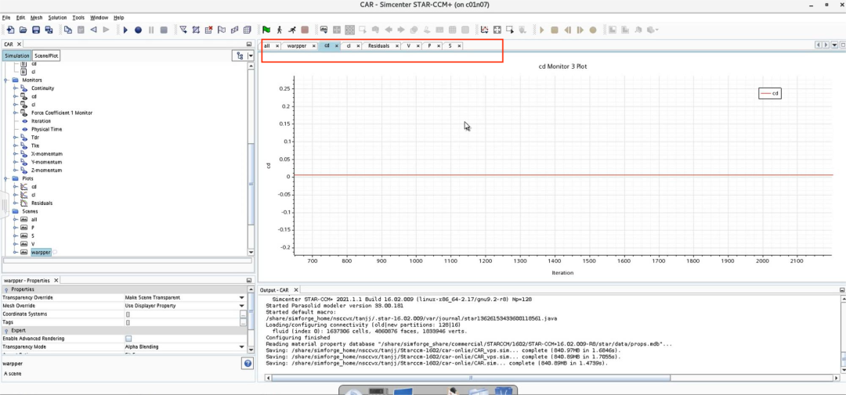Open the Mesh Override dropdown arrow
Screen dimensions: 846x395
tap(242, 306)
